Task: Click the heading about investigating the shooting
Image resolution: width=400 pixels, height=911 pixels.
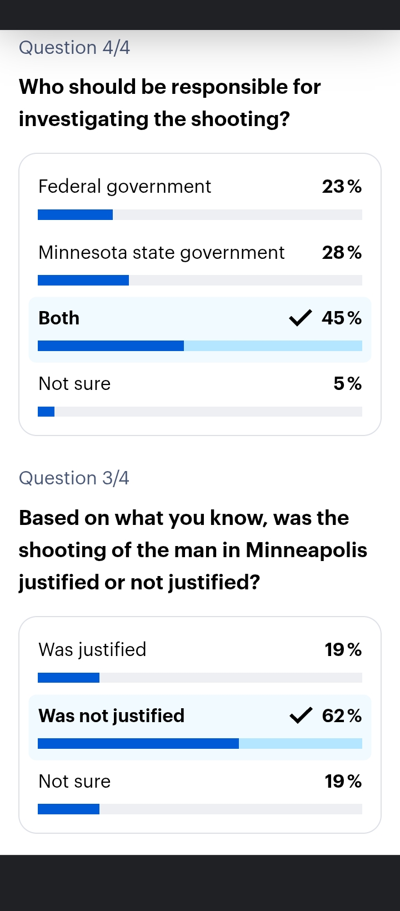Action: (x=169, y=103)
